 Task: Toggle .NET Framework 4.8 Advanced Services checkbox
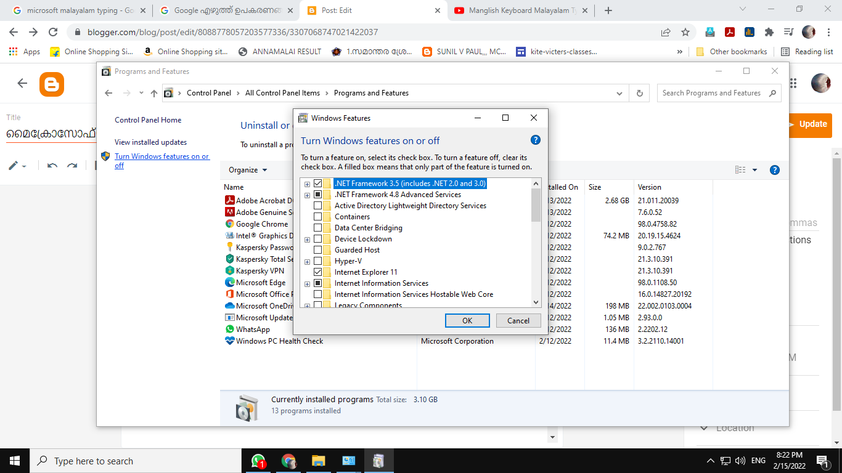pos(317,195)
